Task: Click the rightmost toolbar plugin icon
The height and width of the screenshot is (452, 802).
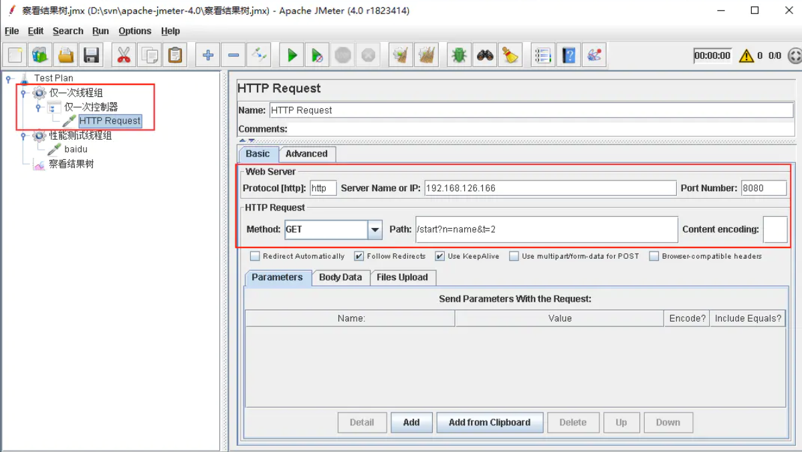Action: pos(595,55)
